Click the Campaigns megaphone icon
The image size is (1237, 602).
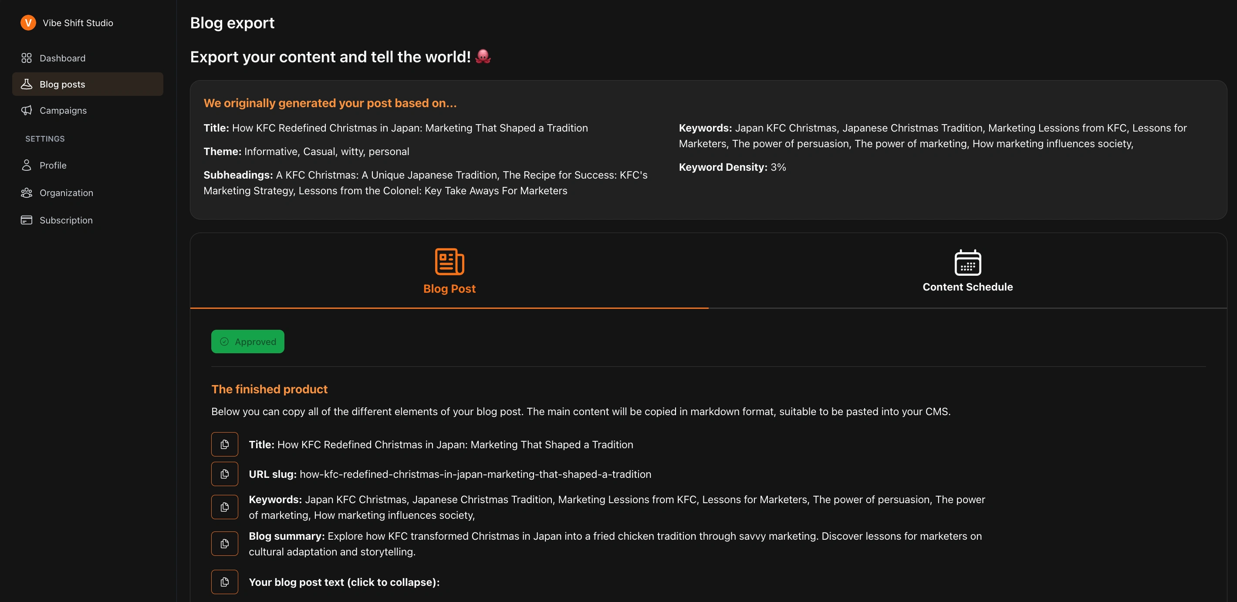[27, 110]
